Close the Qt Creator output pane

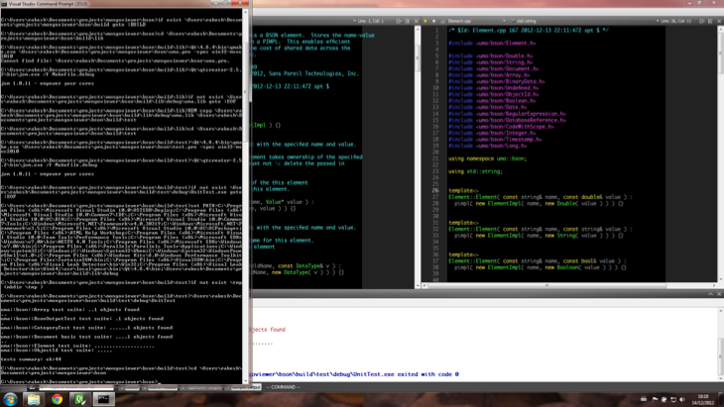tap(719, 294)
